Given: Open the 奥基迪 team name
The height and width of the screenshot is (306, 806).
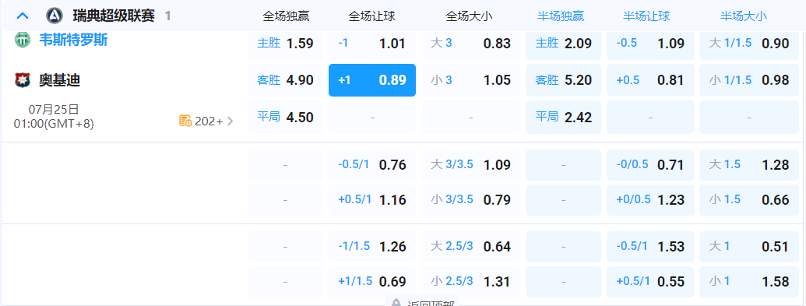Looking at the screenshot, I should (60, 79).
